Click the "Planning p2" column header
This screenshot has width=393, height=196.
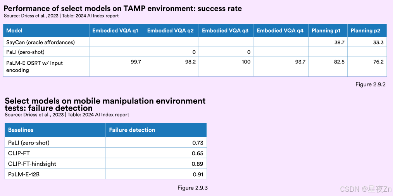point(367,31)
